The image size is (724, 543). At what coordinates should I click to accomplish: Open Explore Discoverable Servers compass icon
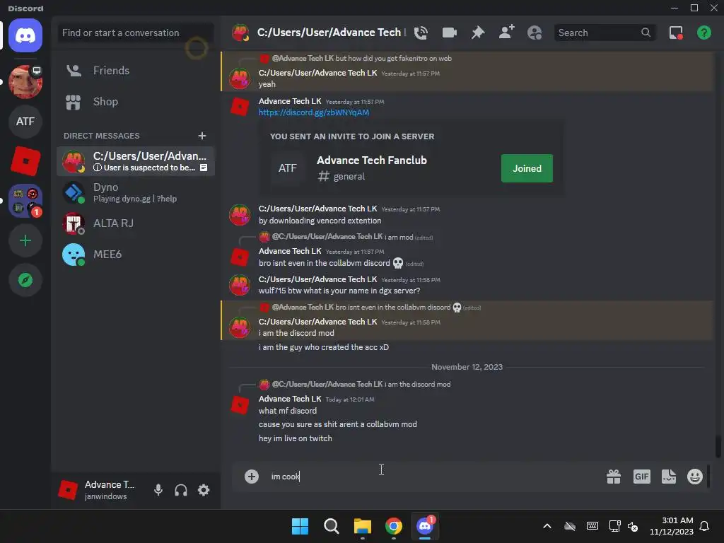[25, 280]
